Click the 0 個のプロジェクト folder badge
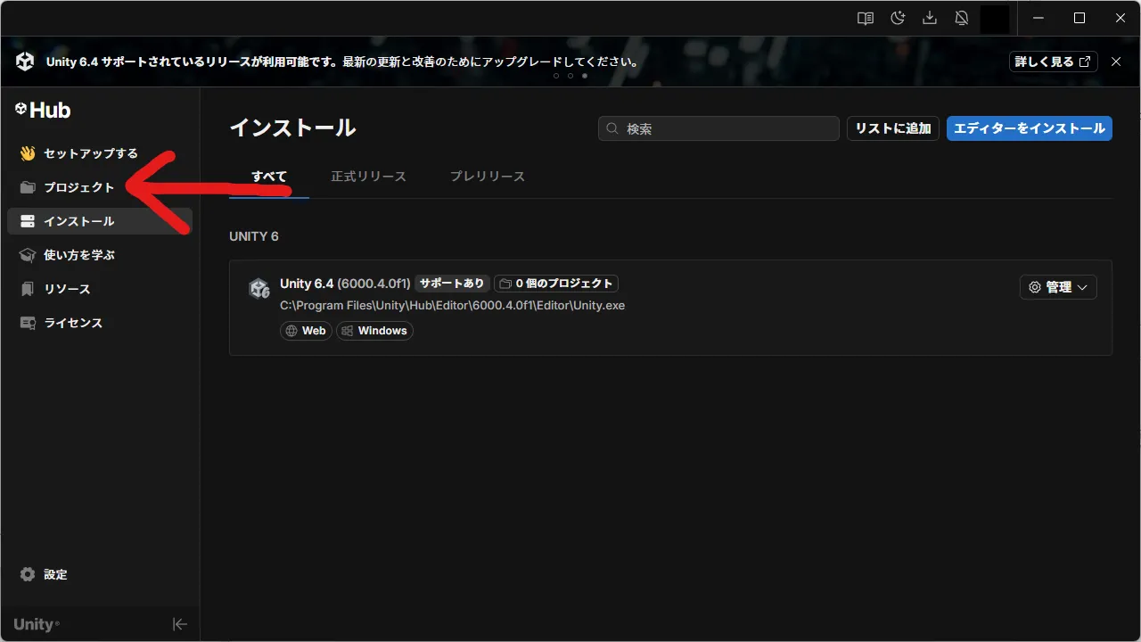This screenshot has height=642, width=1141. 556,283
